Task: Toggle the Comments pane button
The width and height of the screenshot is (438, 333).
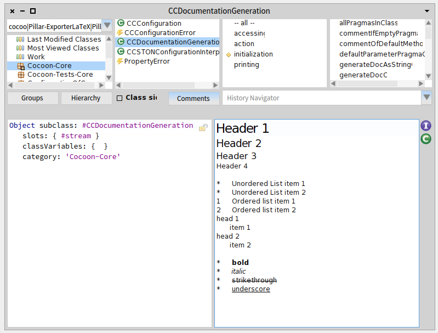Action: coord(193,98)
